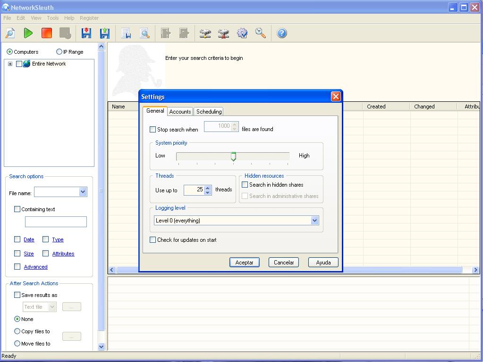Start the search with the green play icon

click(x=28, y=33)
